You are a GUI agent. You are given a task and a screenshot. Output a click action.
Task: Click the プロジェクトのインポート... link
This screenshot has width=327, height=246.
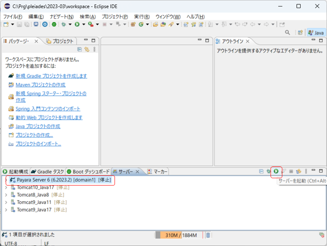pyautogui.click(x=38, y=144)
